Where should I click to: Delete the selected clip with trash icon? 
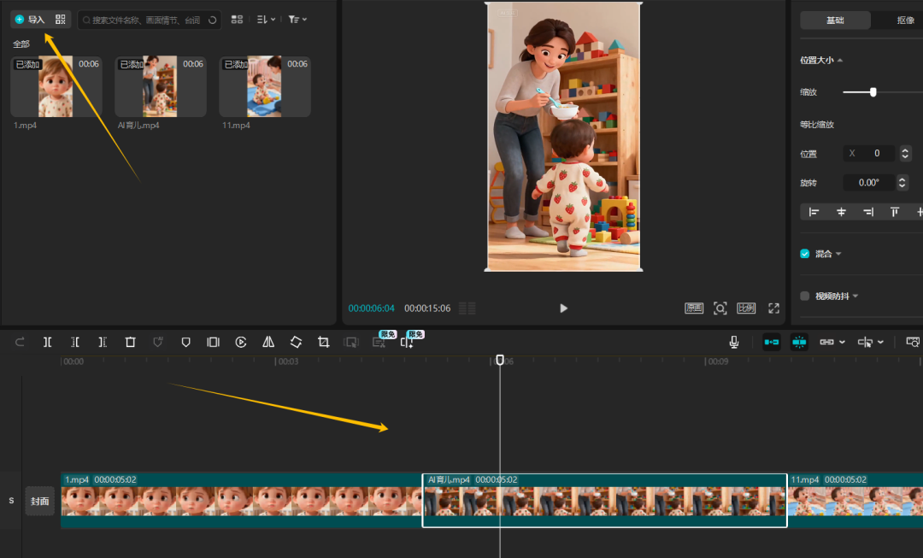tap(131, 342)
